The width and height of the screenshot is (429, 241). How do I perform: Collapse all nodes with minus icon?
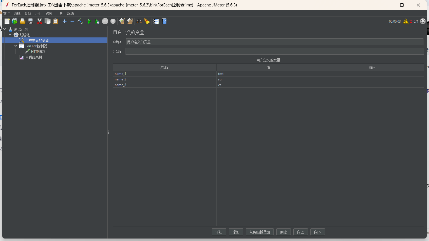[x=72, y=21]
